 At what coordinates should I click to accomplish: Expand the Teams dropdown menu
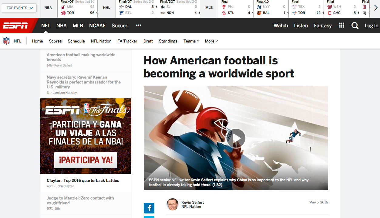coord(191,41)
